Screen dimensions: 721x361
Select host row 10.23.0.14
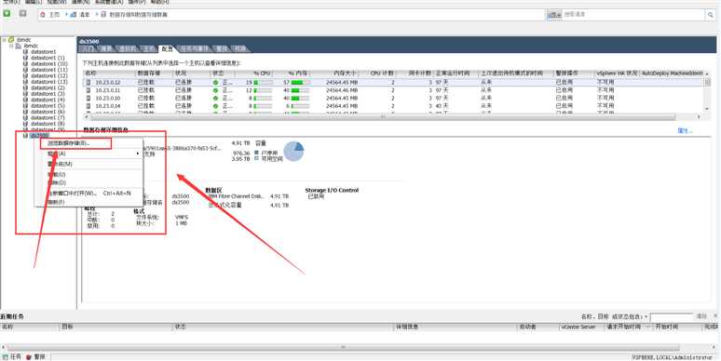(x=394, y=106)
